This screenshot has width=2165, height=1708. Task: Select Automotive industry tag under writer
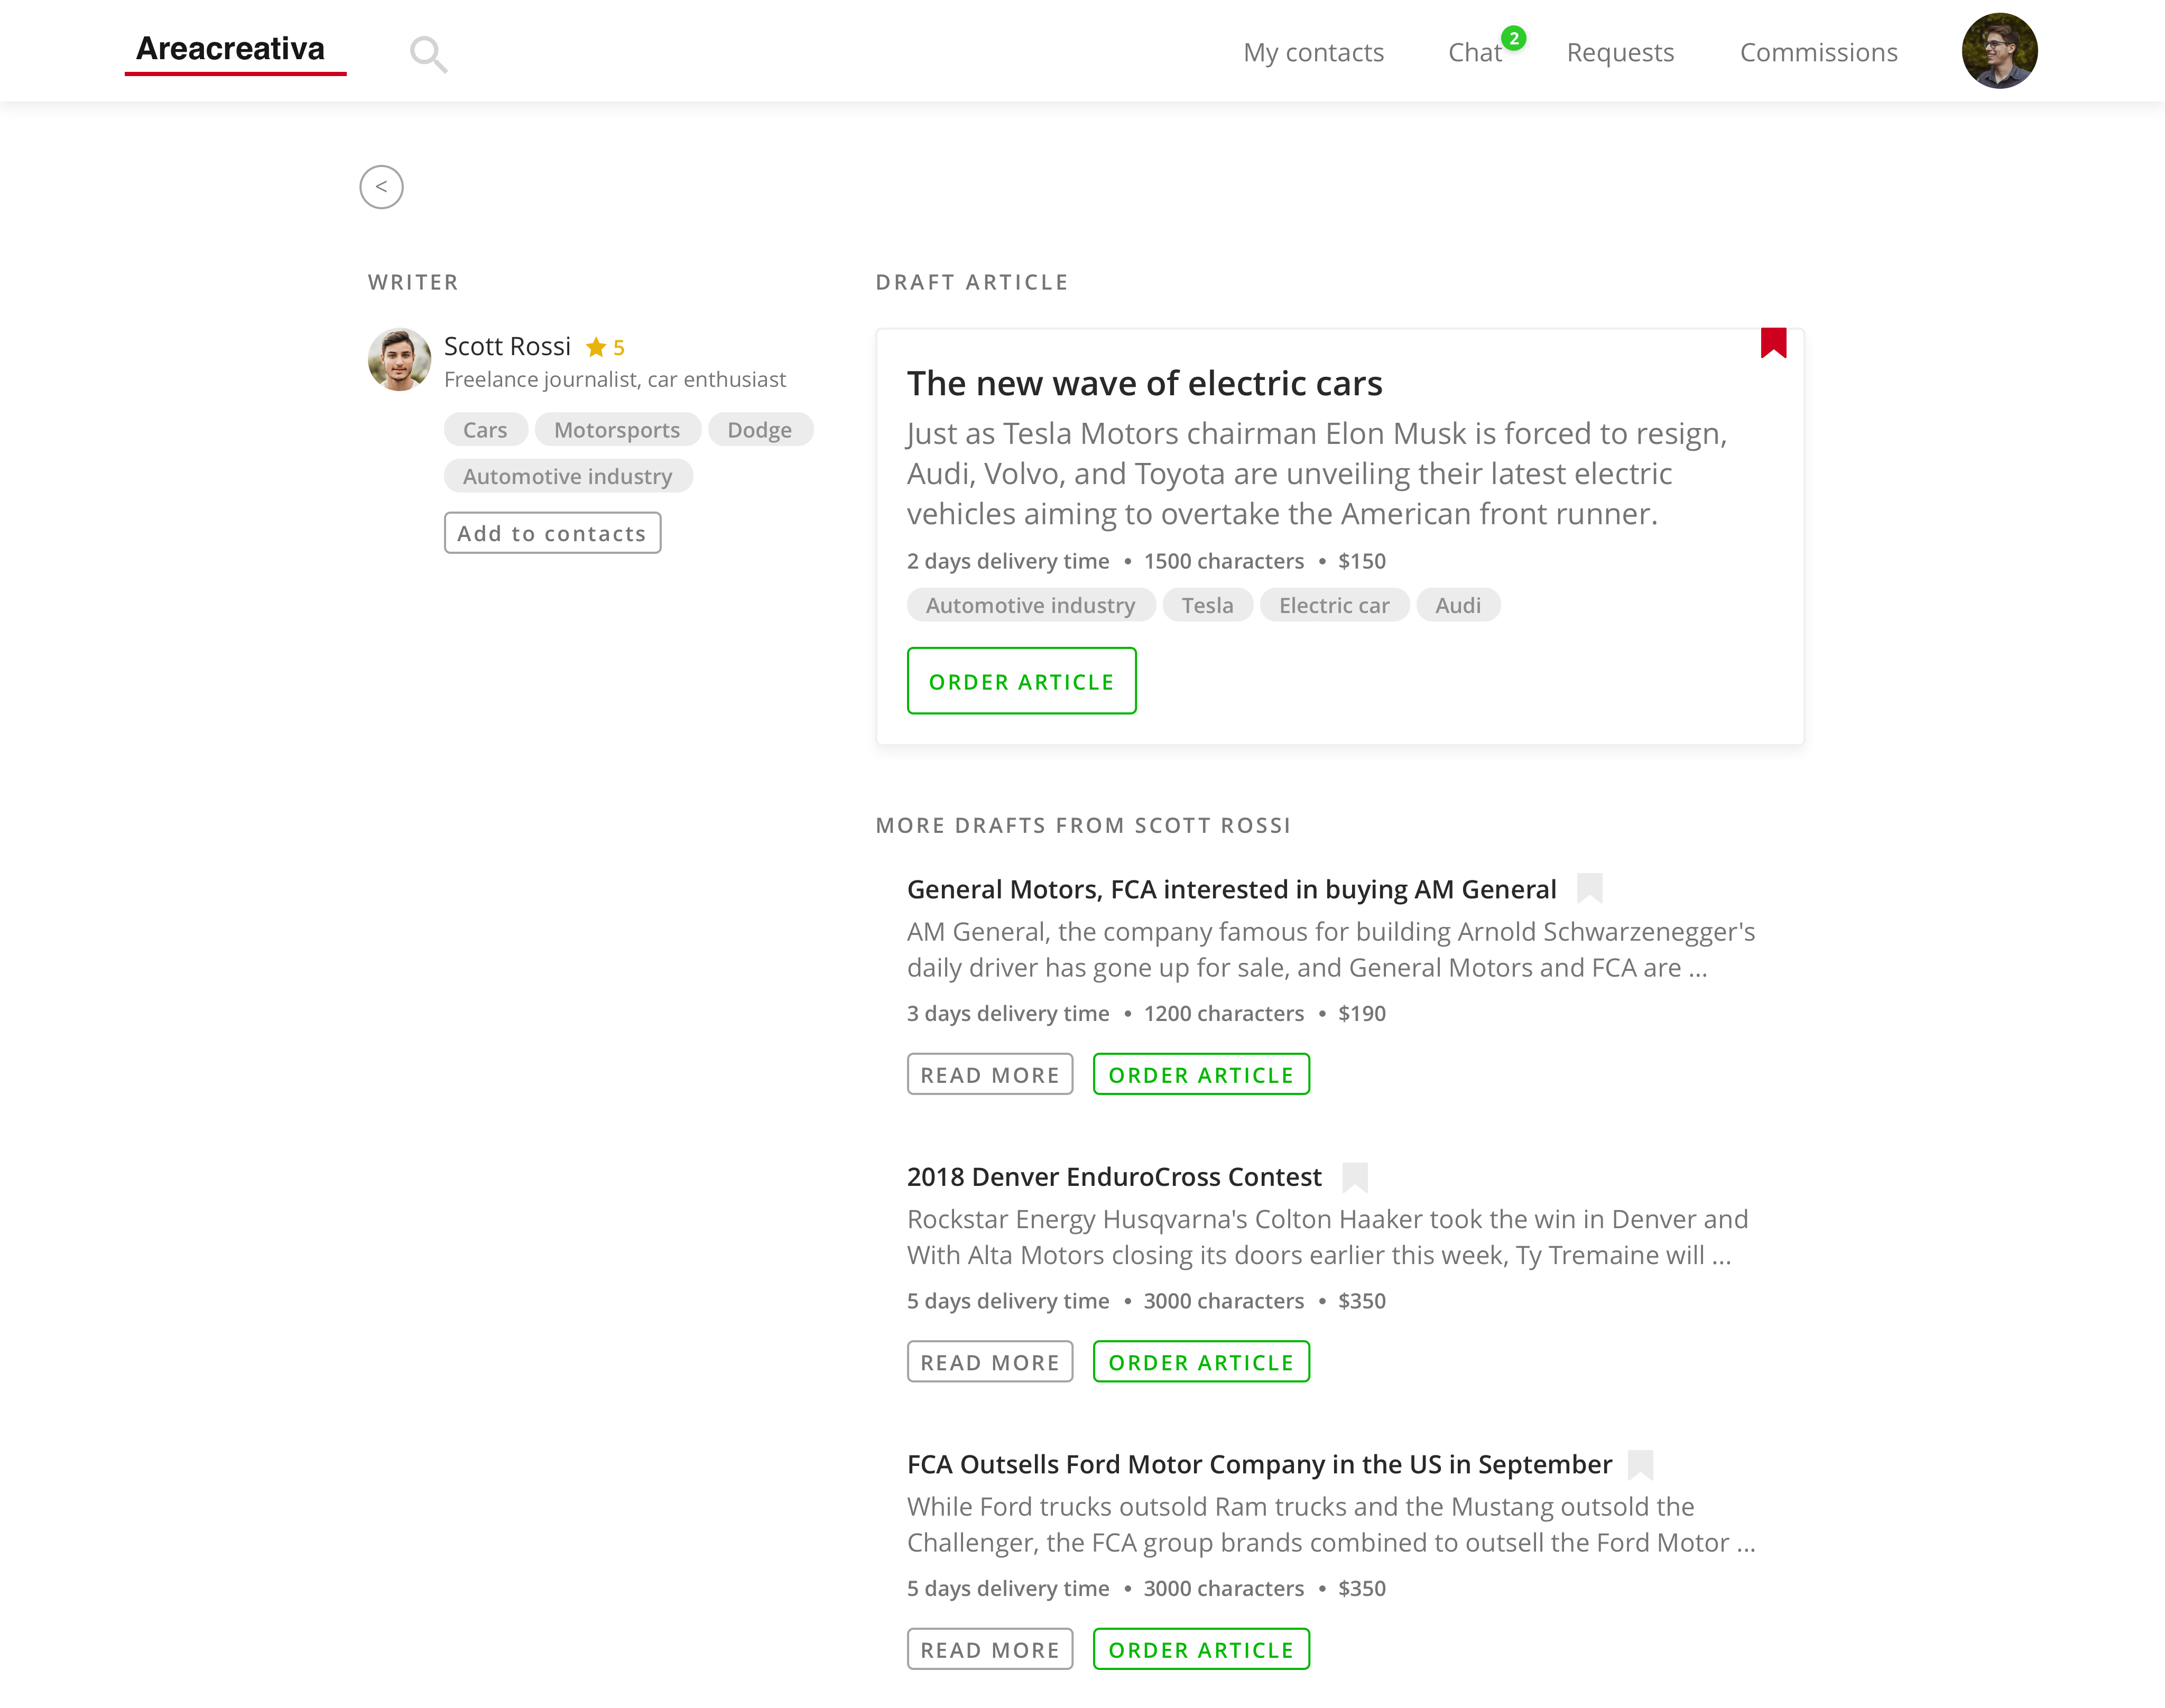click(567, 476)
